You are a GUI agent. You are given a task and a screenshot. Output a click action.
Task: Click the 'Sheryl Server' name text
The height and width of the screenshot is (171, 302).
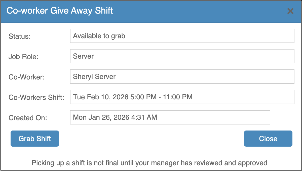coord(94,77)
